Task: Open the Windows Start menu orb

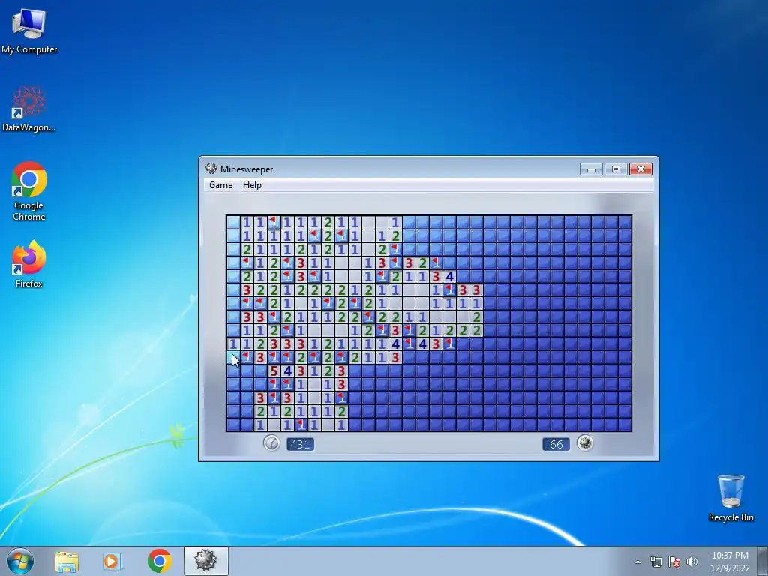Action: pos(20,561)
